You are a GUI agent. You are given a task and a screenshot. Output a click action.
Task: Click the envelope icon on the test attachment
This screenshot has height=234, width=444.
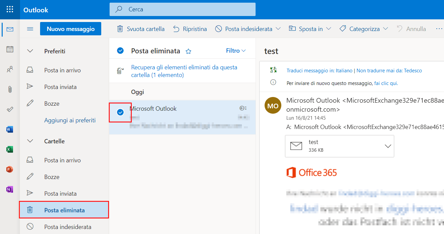coord(296,146)
